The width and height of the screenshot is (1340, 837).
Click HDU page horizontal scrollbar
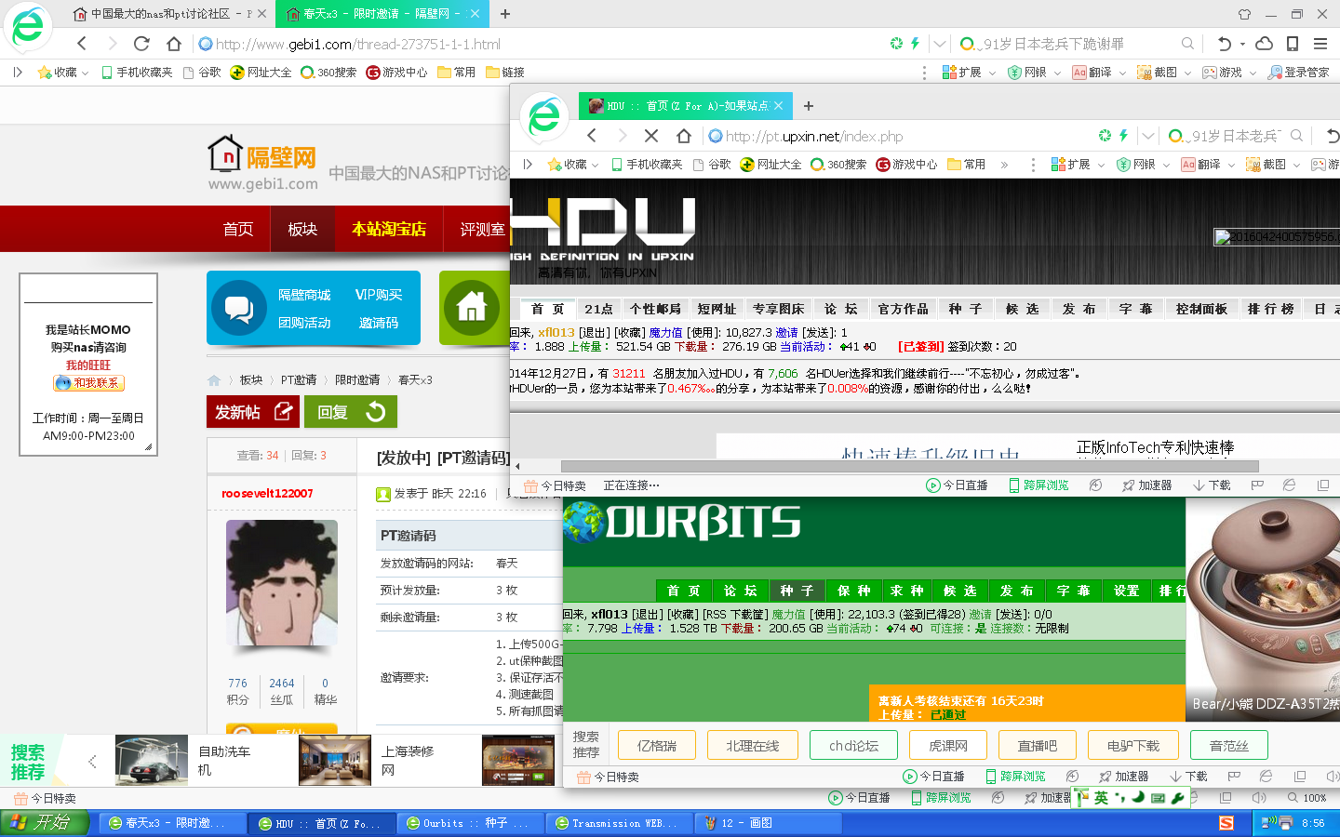[x=909, y=467]
